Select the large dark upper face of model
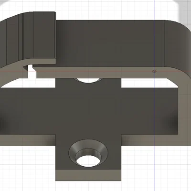This screenshot has width=191, height=191. [x=110, y=43]
